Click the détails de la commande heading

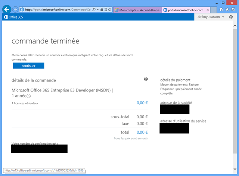pos(34,80)
